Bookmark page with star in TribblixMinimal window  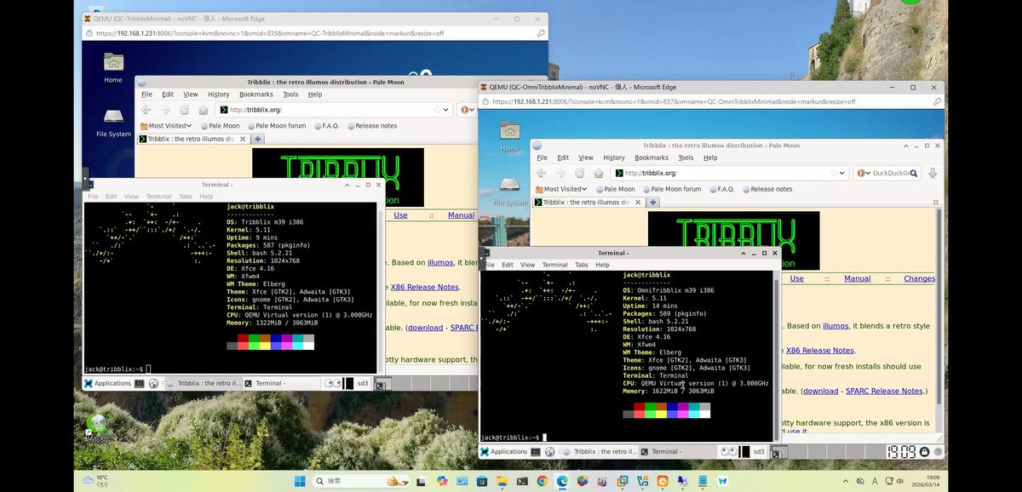pyautogui.click(x=436, y=110)
